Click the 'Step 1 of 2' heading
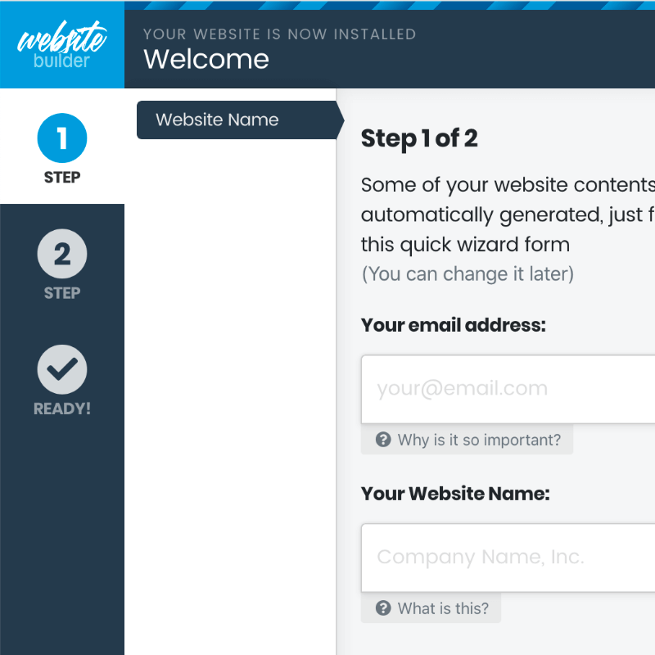This screenshot has height=655, width=655. click(419, 139)
